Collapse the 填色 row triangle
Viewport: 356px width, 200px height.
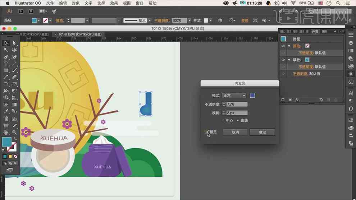pyautogui.click(x=289, y=60)
